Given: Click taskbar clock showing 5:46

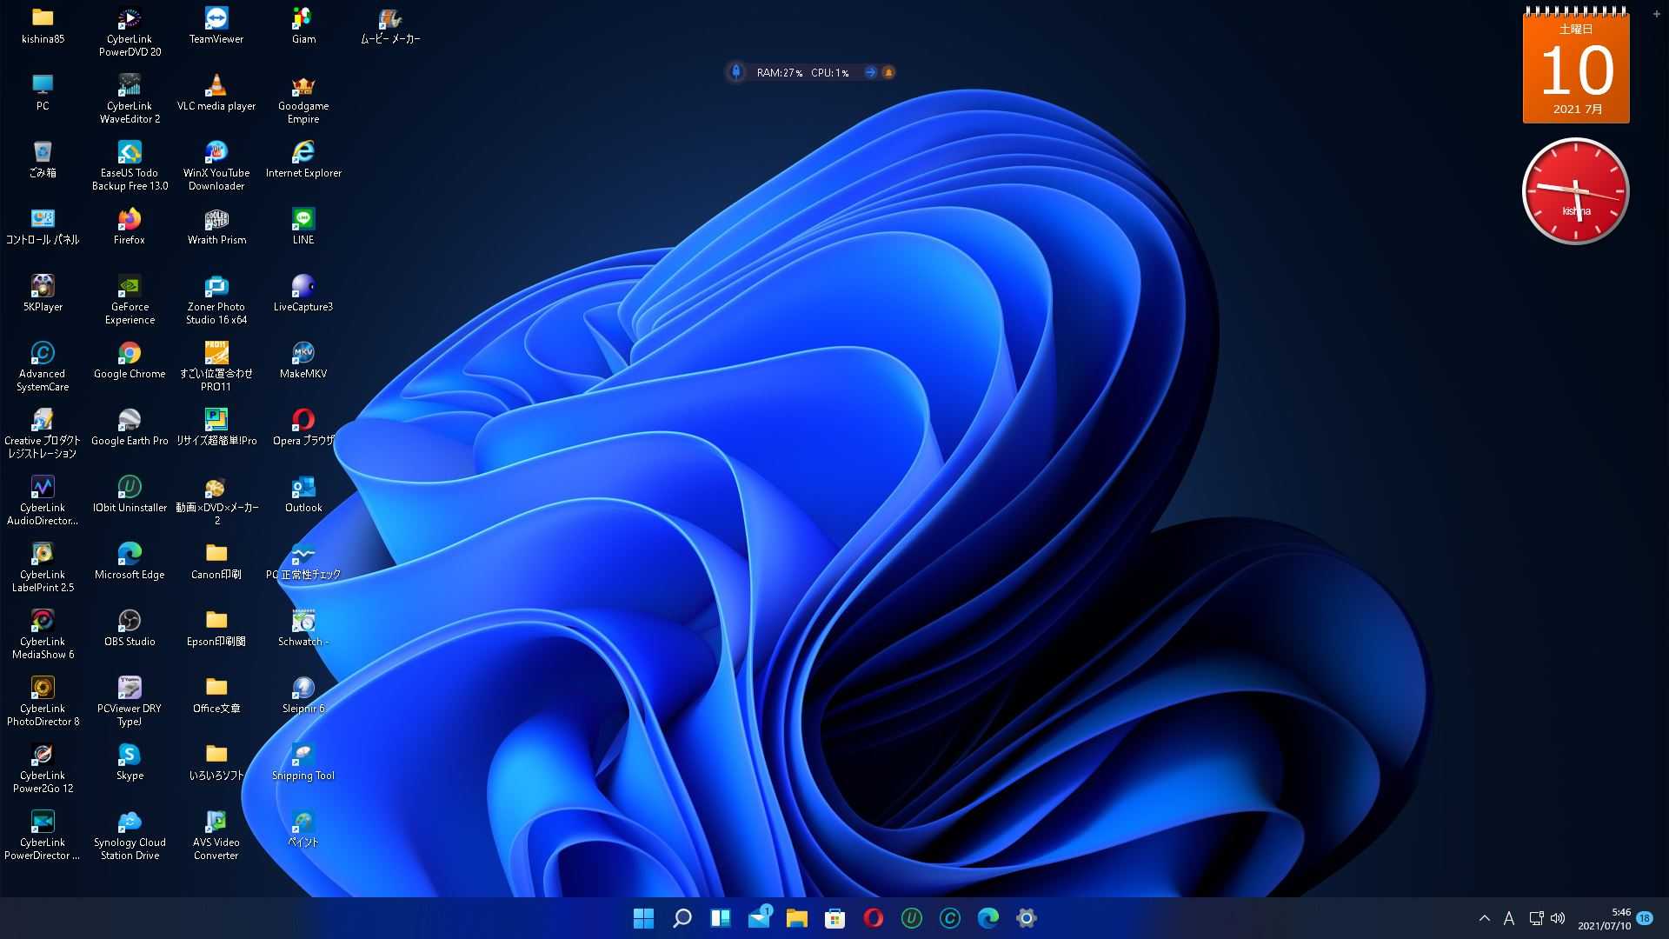Looking at the screenshot, I should click(1605, 919).
